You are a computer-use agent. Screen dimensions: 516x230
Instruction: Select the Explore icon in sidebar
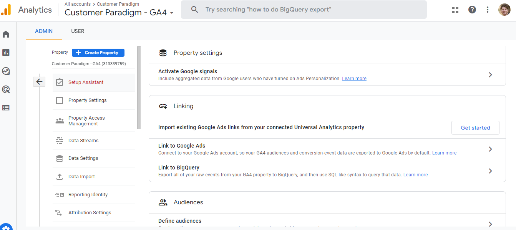tap(6, 71)
